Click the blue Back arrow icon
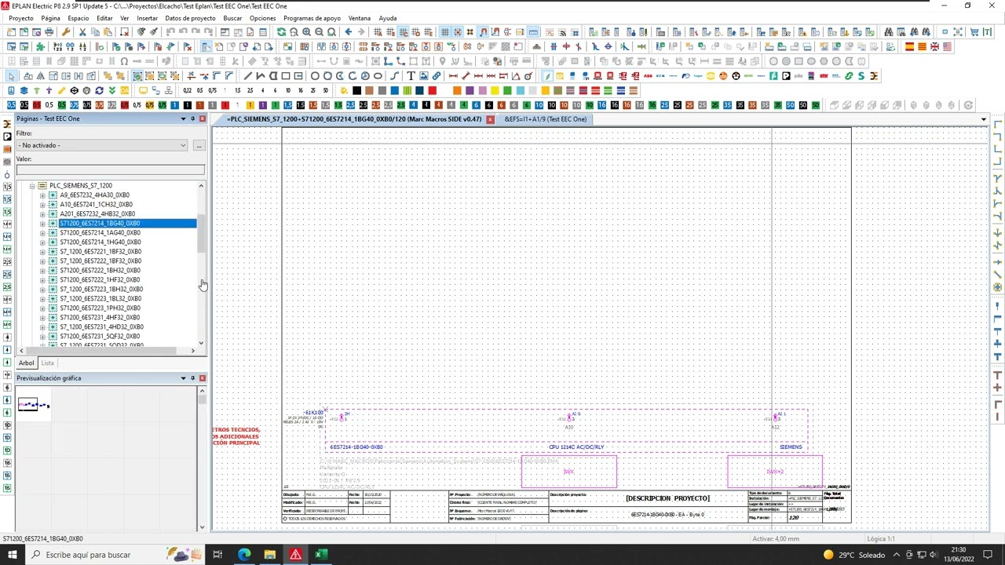This screenshot has width=1005, height=565. (x=348, y=31)
